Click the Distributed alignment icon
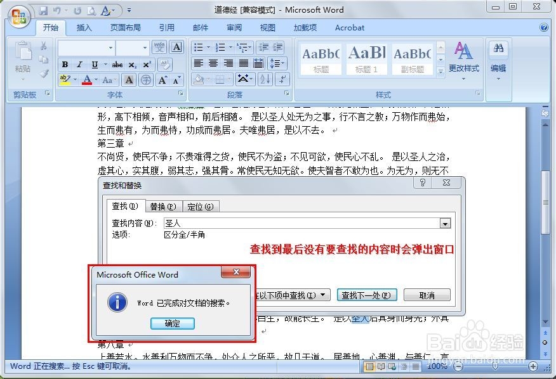Image resolution: width=556 pixels, height=379 pixels. (258, 63)
